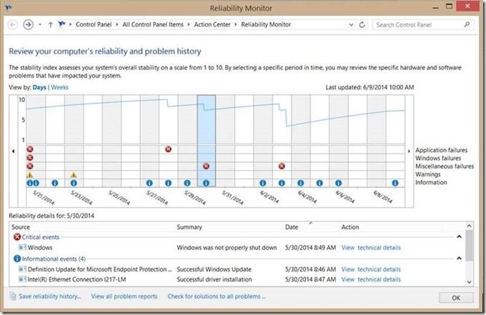This screenshot has width=486, height=315.
Task: Click Check for solutions to all problems
Action: tap(217, 296)
